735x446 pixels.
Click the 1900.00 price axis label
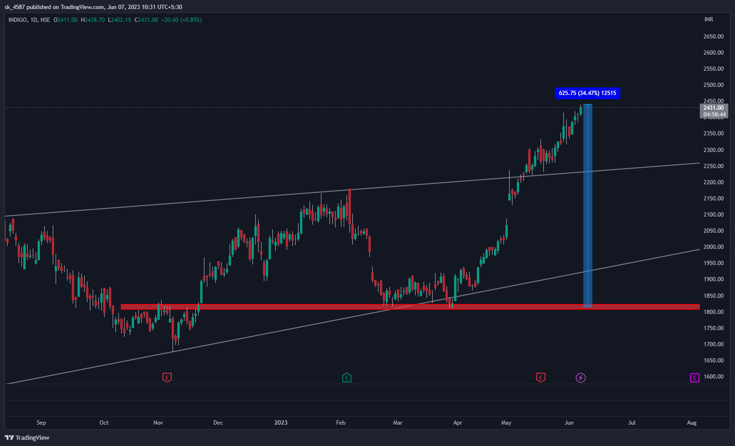click(714, 279)
